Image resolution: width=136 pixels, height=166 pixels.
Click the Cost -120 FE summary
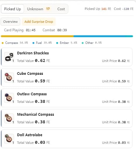124,9
